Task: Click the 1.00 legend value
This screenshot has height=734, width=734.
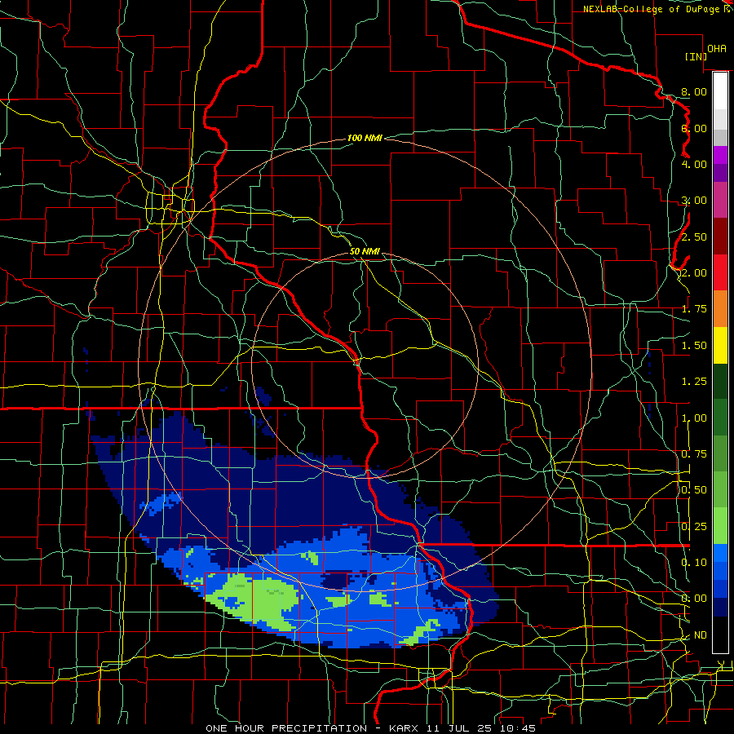Action: [694, 418]
